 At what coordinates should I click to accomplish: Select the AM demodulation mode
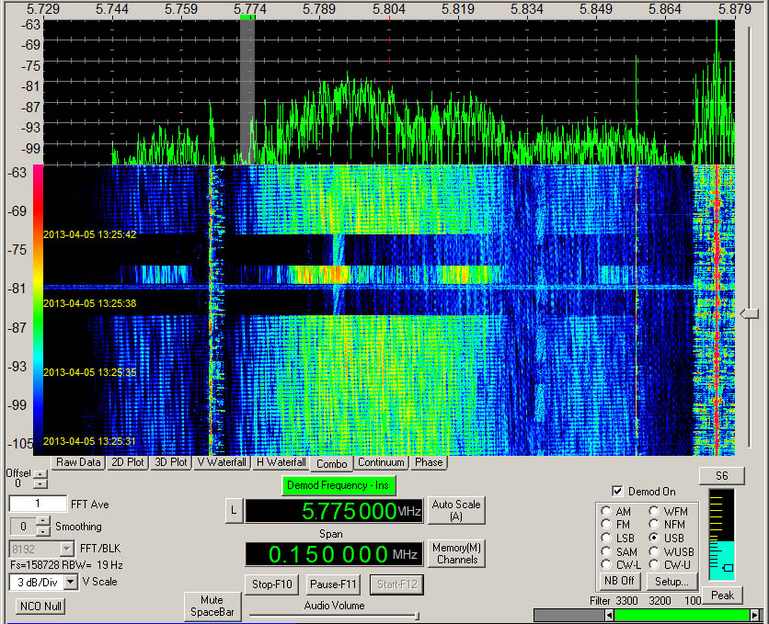[x=606, y=511]
